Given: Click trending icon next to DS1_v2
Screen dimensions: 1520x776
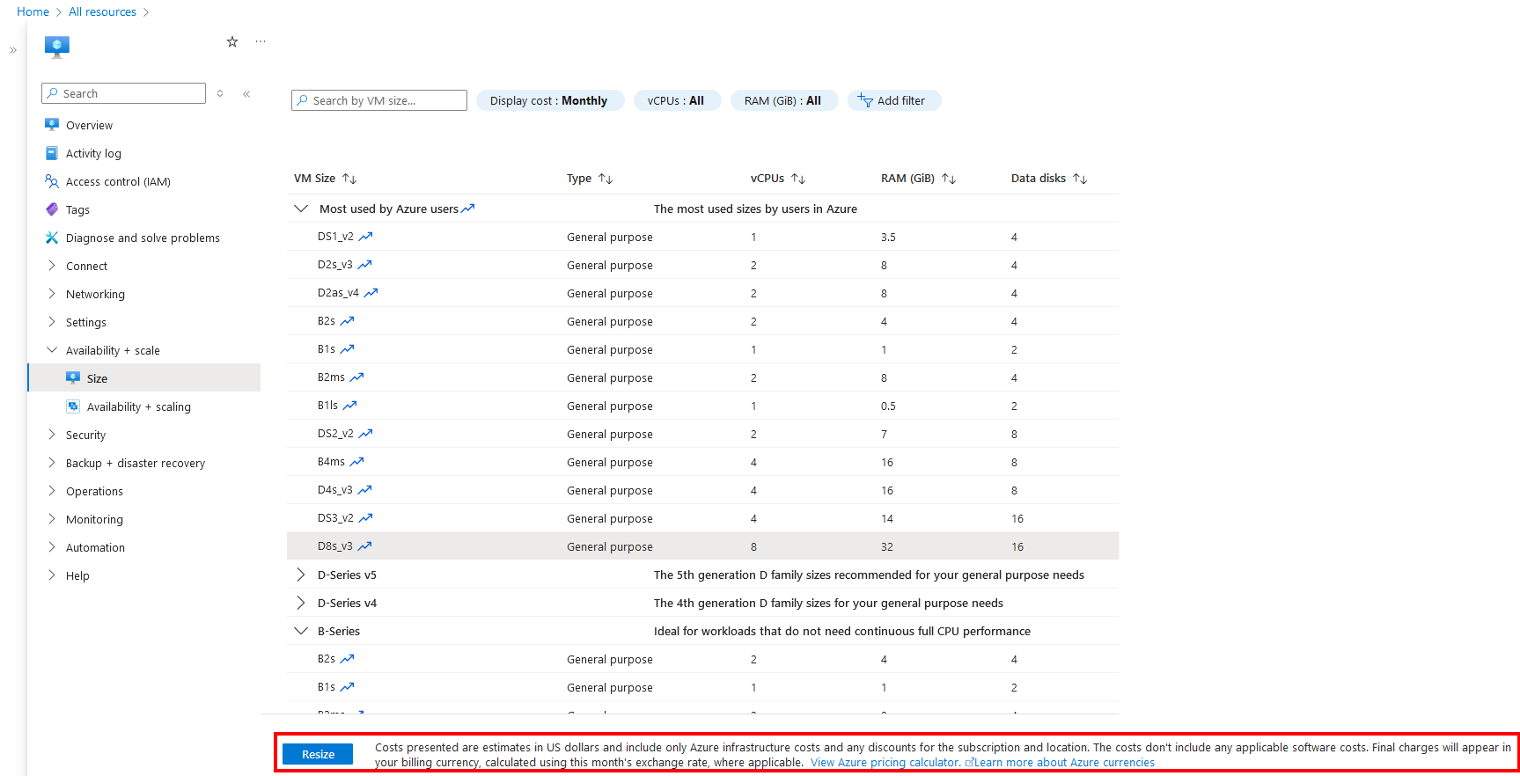Looking at the screenshot, I should 365,237.
